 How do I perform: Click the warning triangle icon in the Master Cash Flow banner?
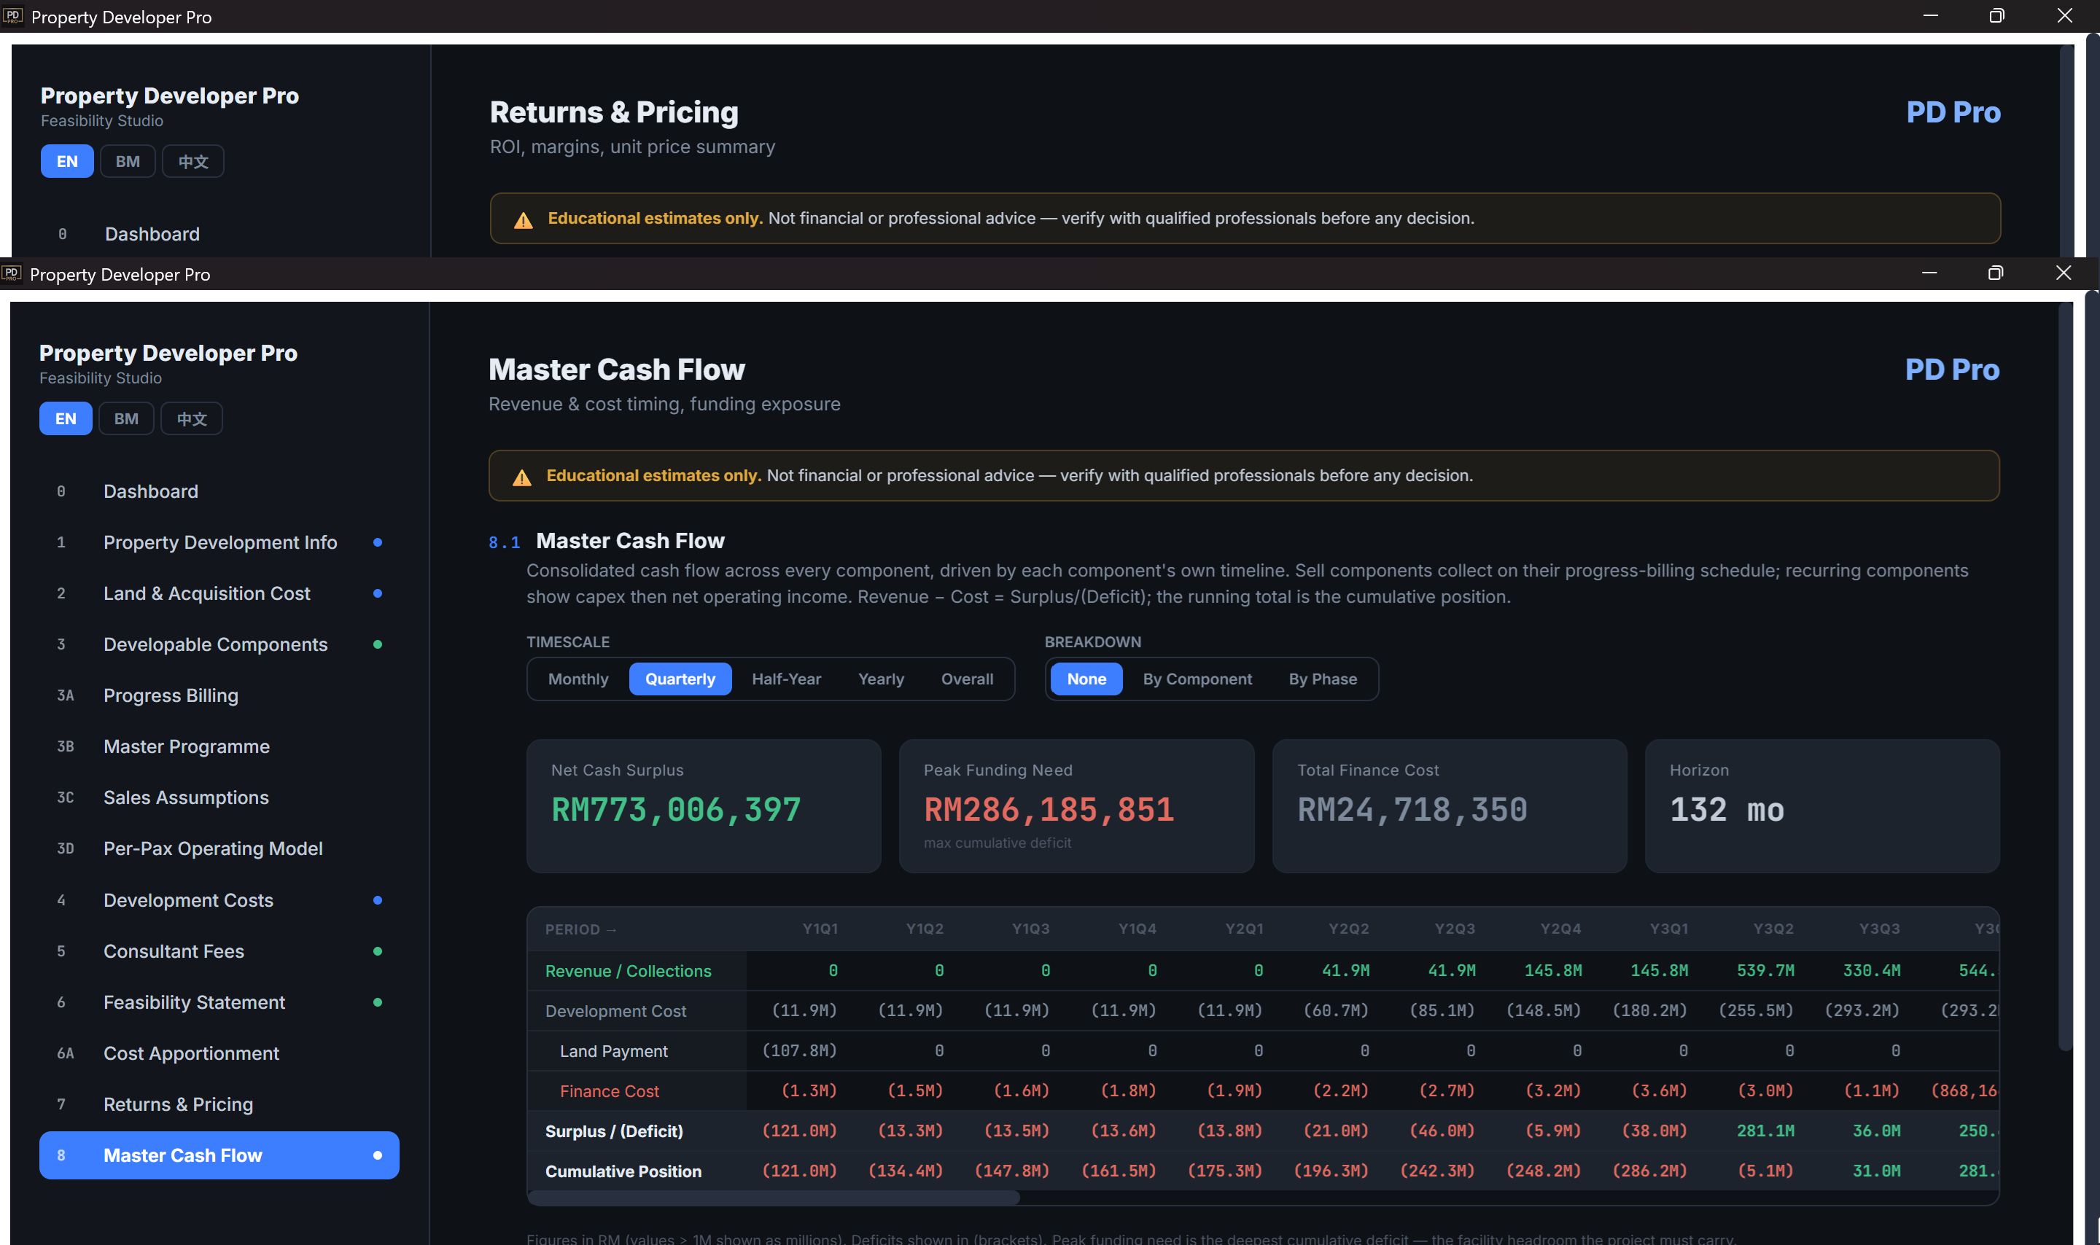(522, 477)
